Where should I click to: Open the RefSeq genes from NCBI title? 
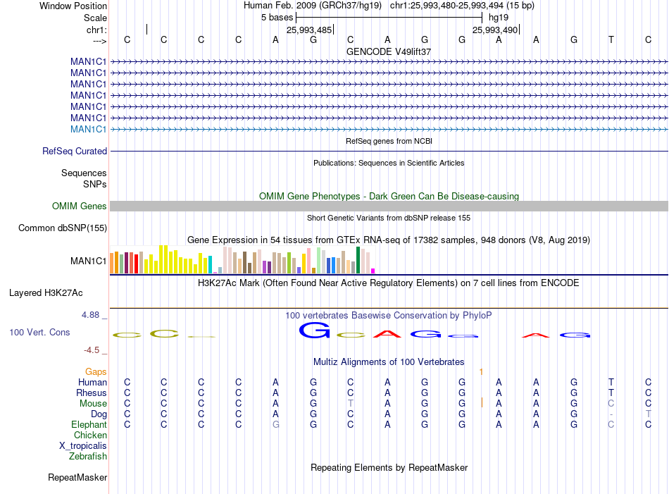pos(389,141)
